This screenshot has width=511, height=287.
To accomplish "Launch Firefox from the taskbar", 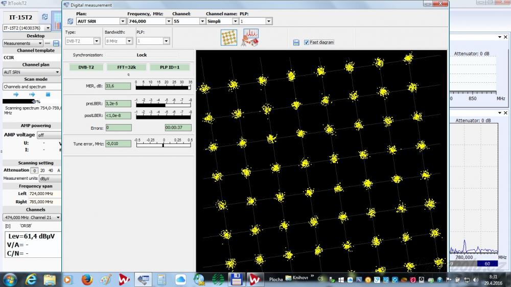I will 87,279.
